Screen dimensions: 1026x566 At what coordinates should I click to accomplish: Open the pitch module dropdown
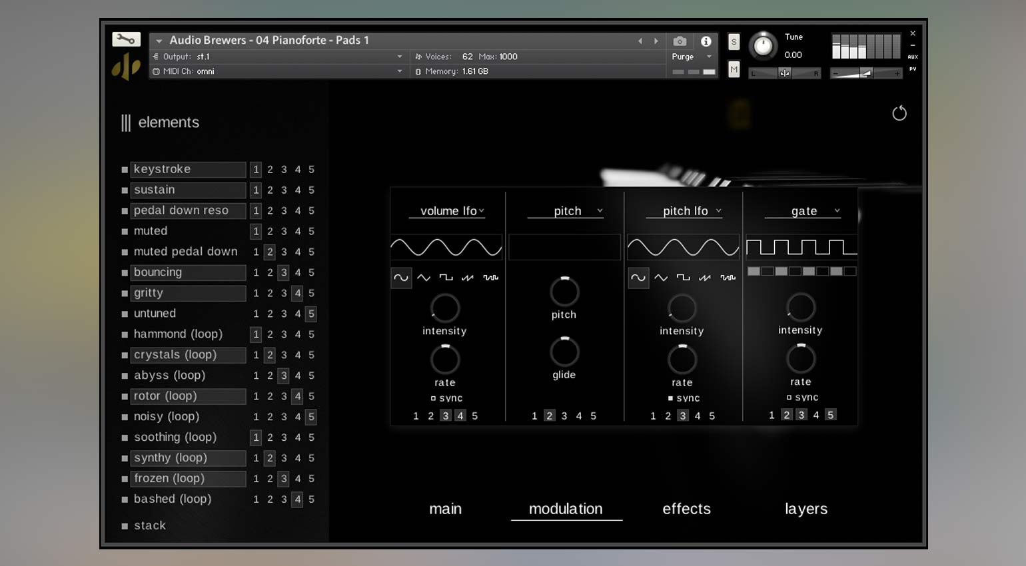(x=565, y=211)
